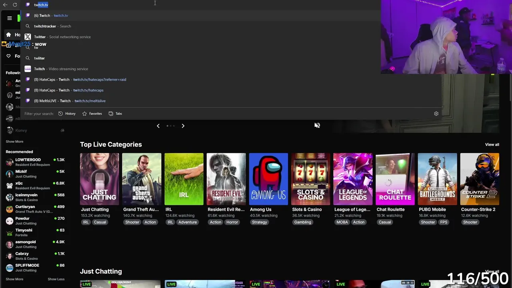Go to previous carousel slide

(158, 126)
